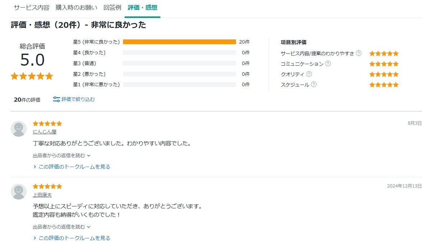438x244 pixels.
Task: Click stars beside コミュニケーション
Action: tap(384, 64)
